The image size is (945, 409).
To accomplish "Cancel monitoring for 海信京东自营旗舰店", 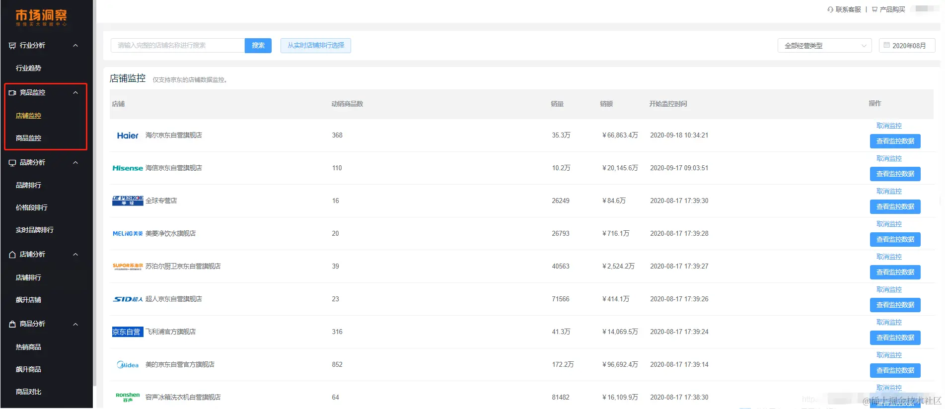I will pyautogui.click(x=889, y=159).
